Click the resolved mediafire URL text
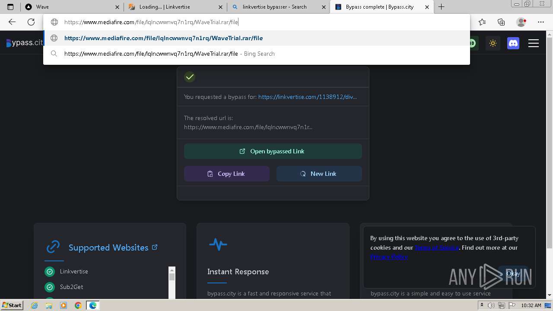This screenshot has height=311, width=553. pos(248,127)
